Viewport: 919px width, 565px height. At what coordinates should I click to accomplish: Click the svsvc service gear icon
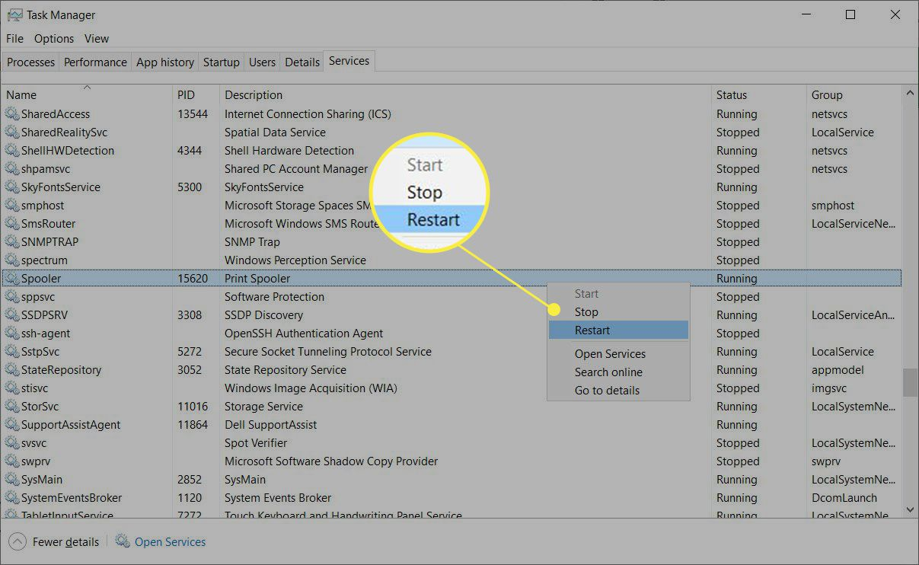[11, 443]
